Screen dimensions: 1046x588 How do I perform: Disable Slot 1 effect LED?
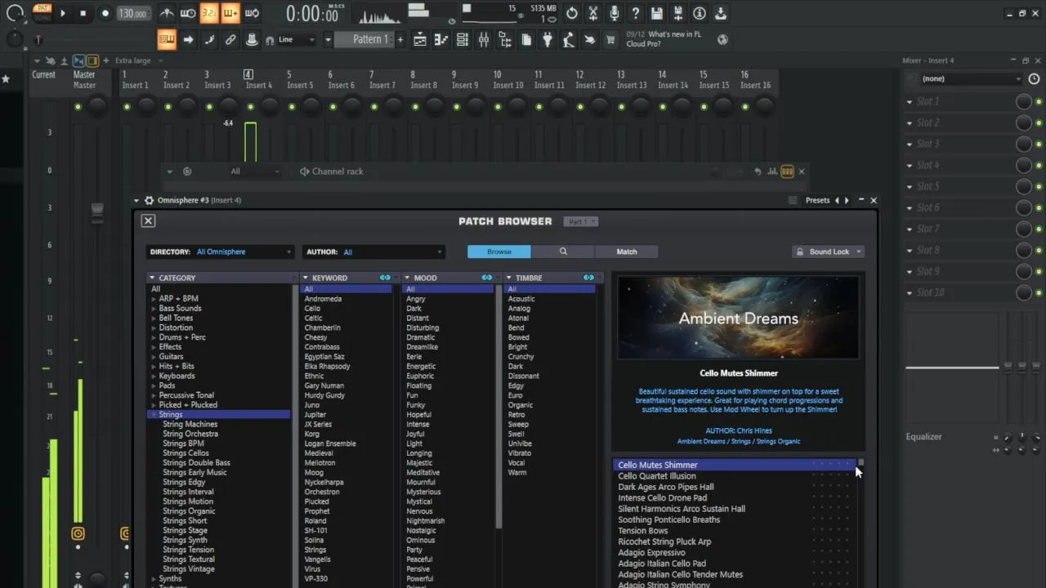(1039, 101)
